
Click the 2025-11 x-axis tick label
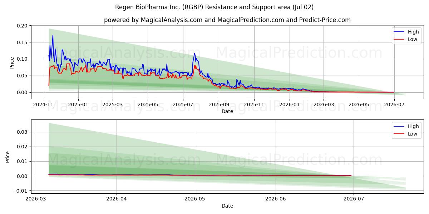coord(254,105)
